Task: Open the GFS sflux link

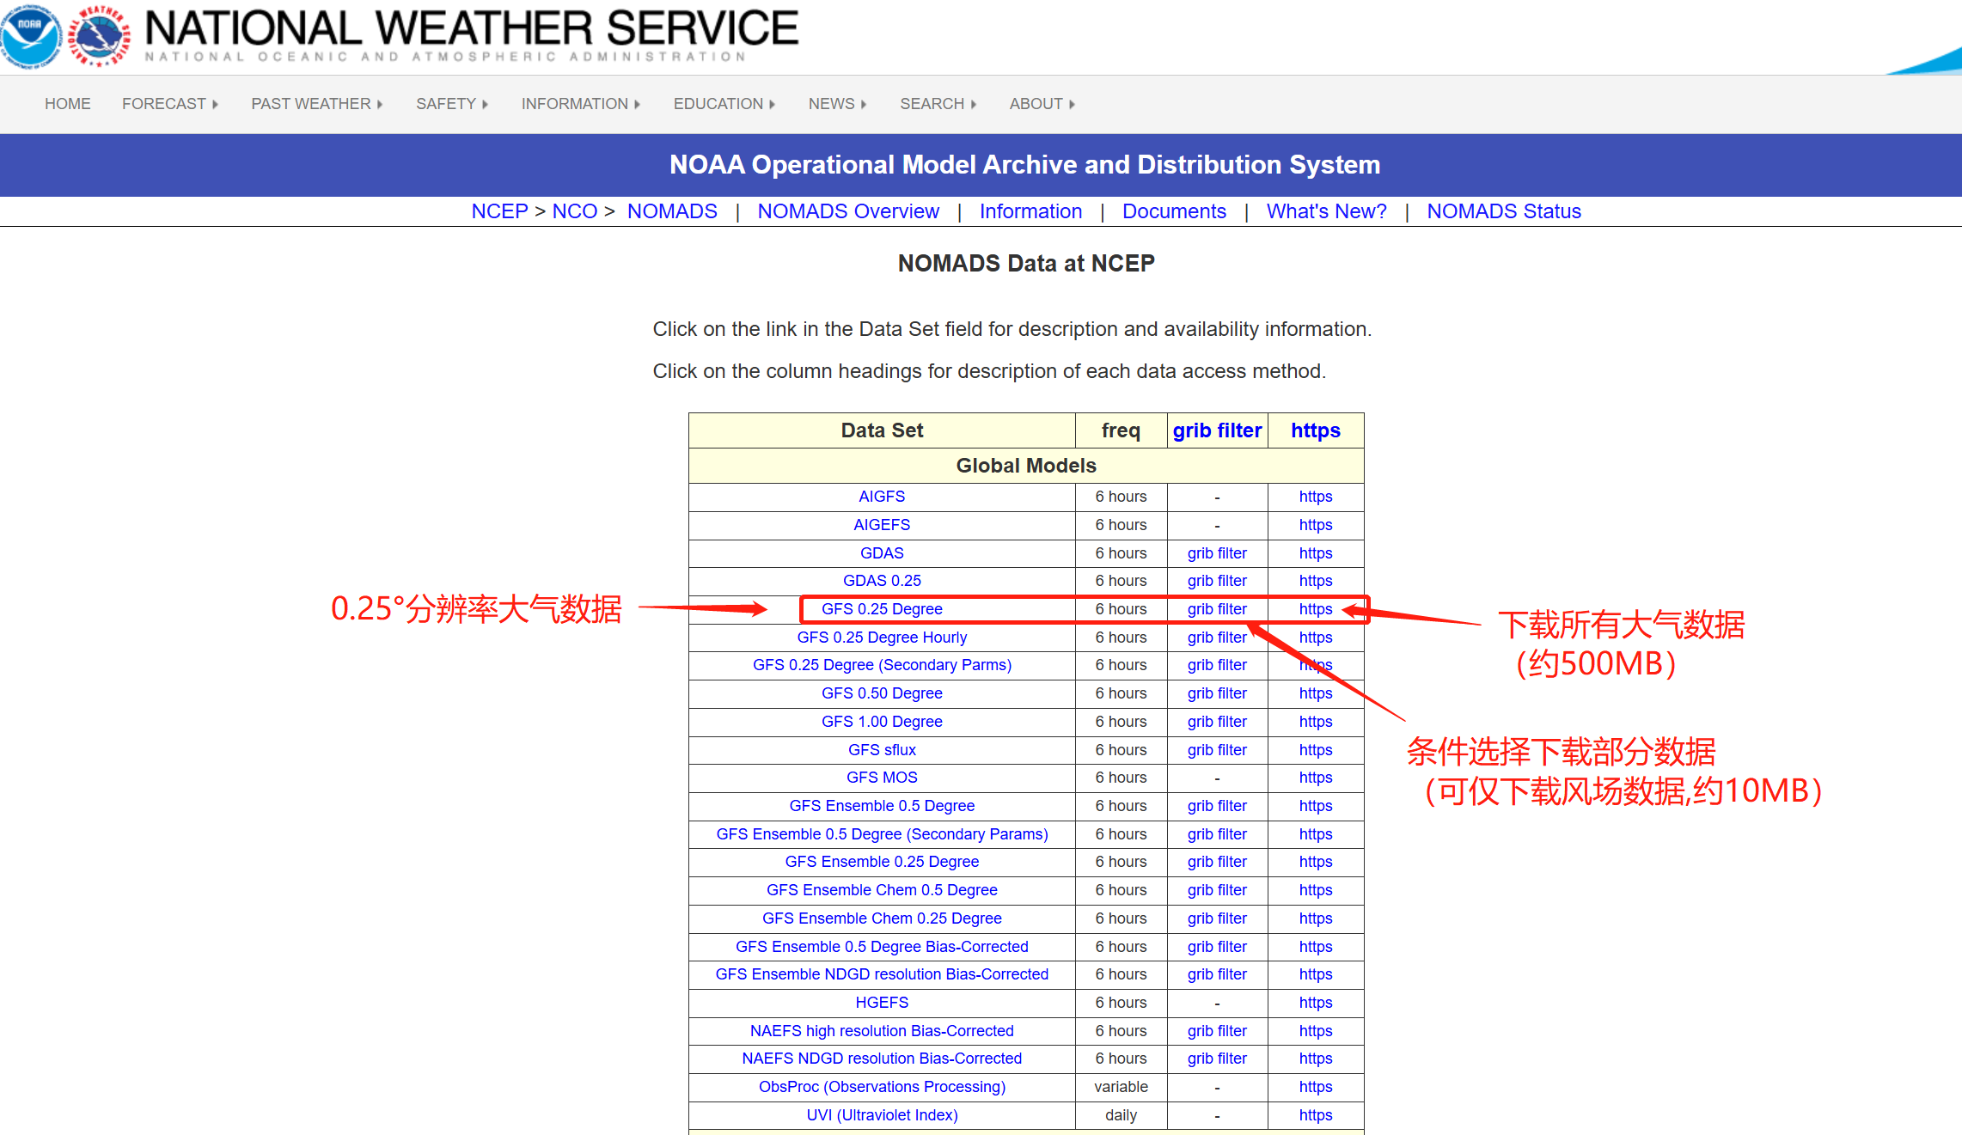Action: [x=882, y=750]
